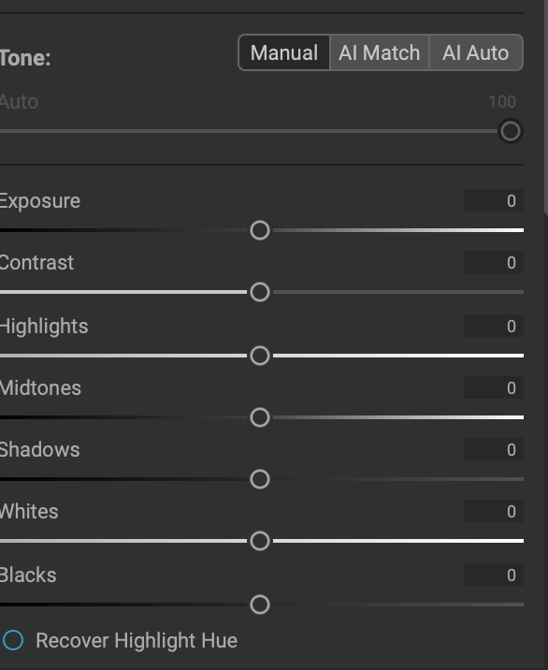The height and width of the screenshot is (670, 548).
Task: Click the Whites slider handle
Action: (x=260, y=541)
